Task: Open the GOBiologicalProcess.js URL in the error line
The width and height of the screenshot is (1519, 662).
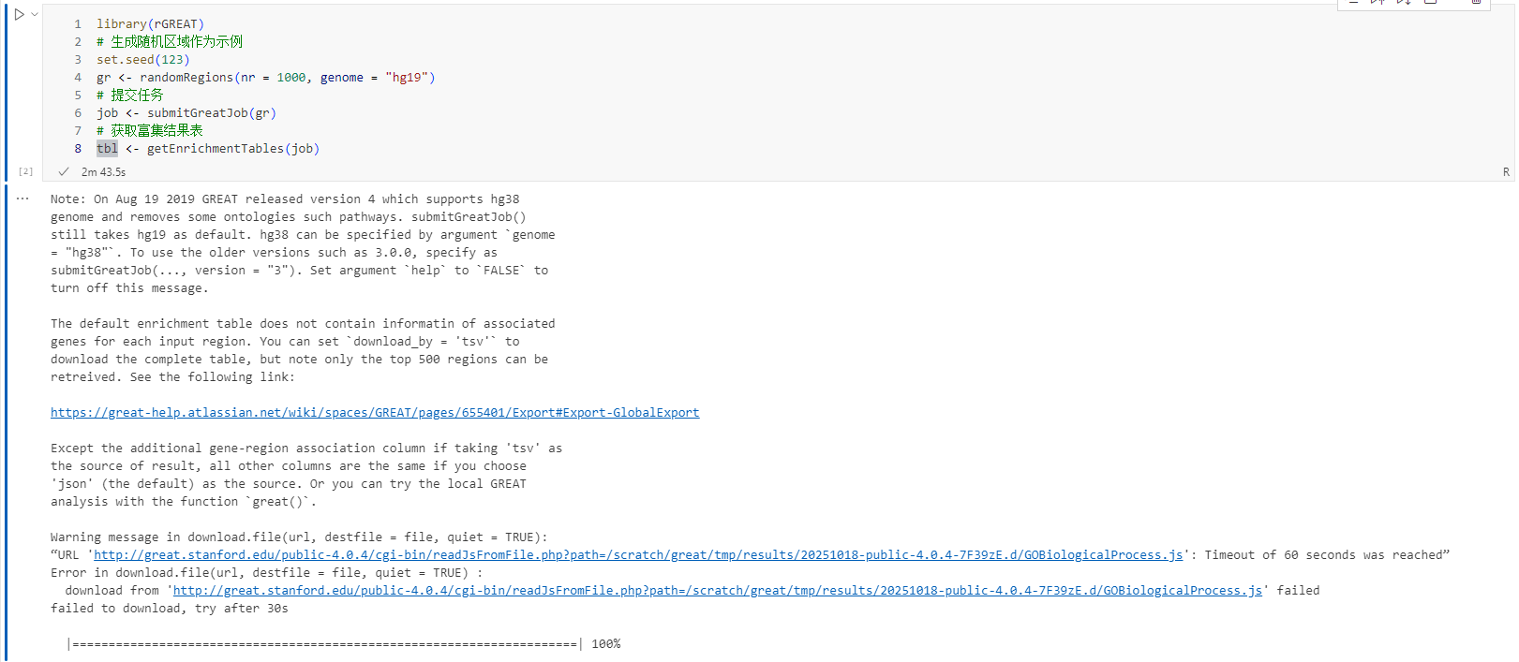Action: point(718,591)
